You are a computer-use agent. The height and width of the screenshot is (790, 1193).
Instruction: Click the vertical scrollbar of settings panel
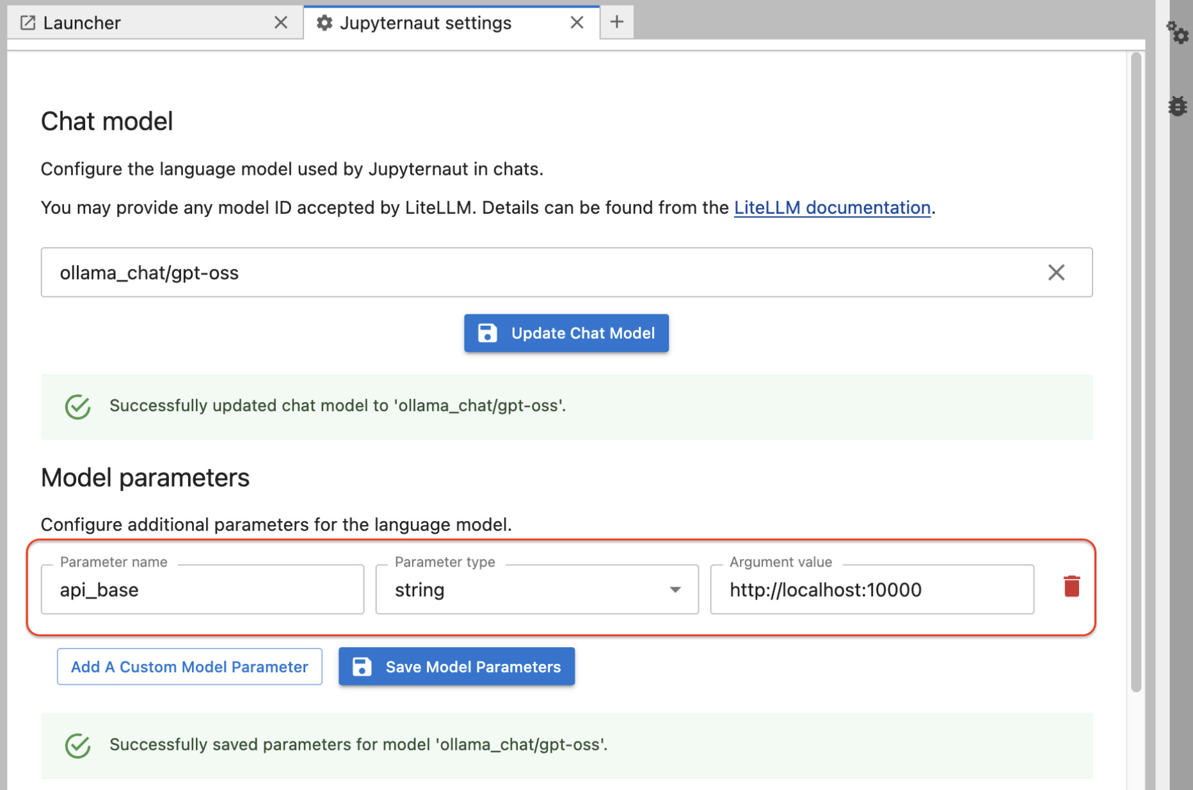tap(1136, 371)
